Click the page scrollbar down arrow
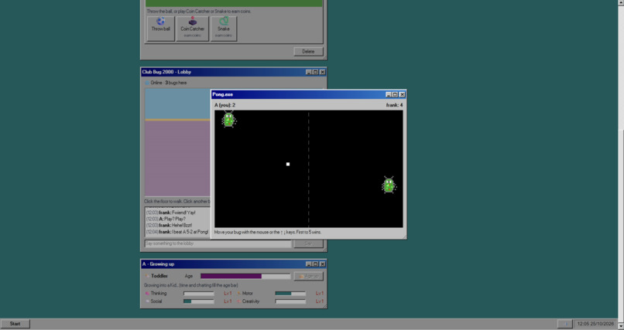624x330 pixels. (621, 326)
